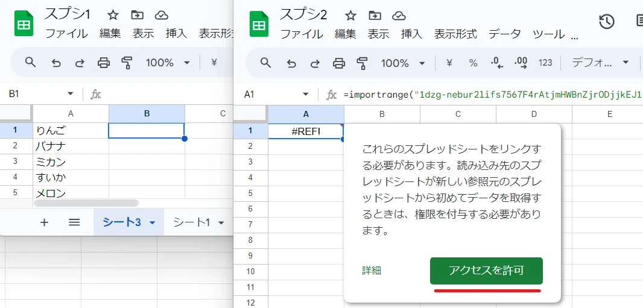The height and width of the screenshot is (308, 643).
Task: Undo in スプシ2 toolbar
Action: (x=291, y=63)
